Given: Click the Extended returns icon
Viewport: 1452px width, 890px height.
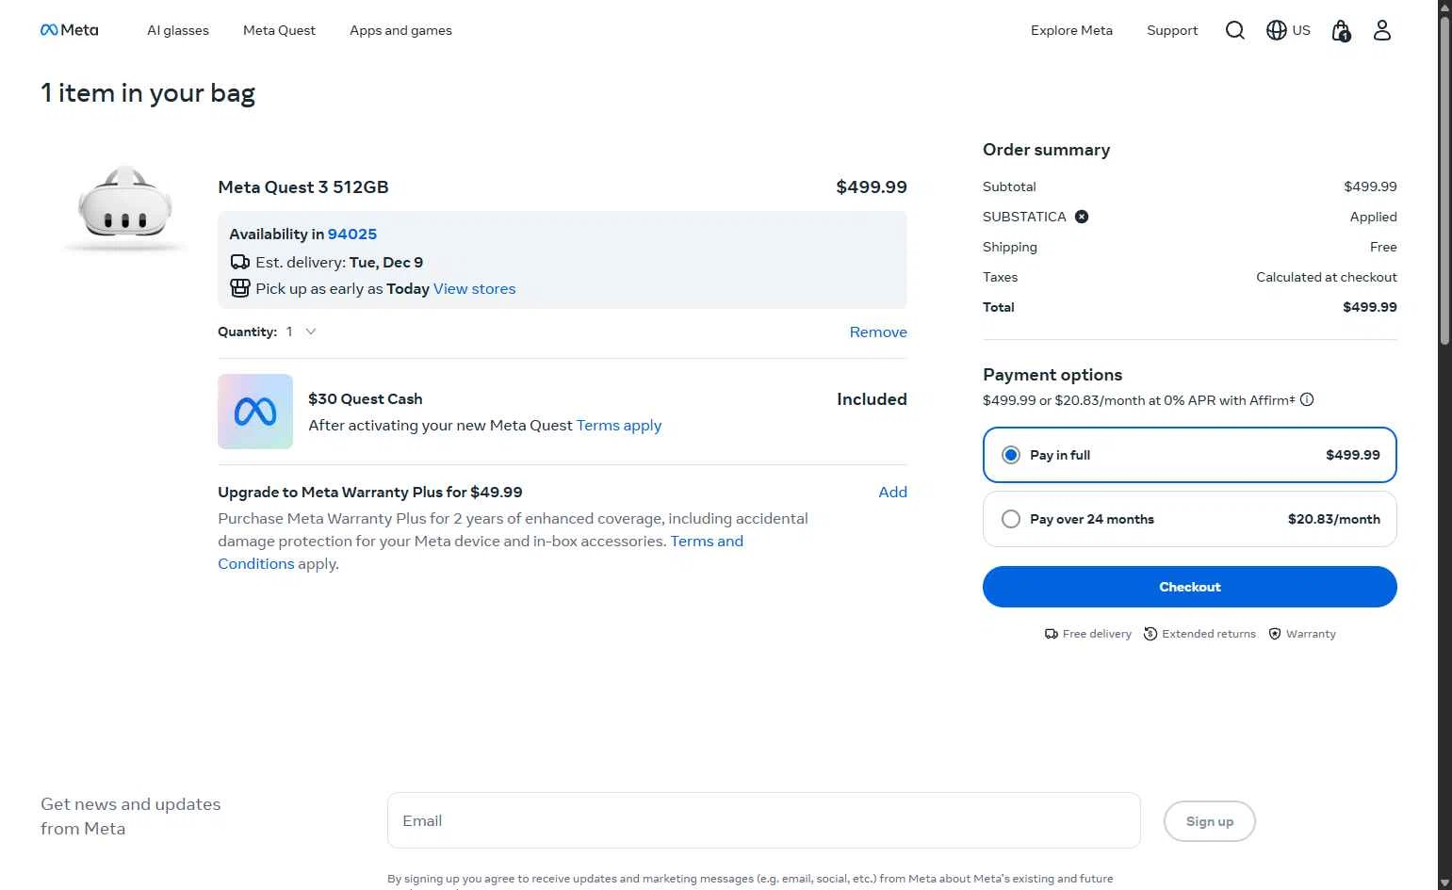Looking at the screenshot, I should point(1150,634).
